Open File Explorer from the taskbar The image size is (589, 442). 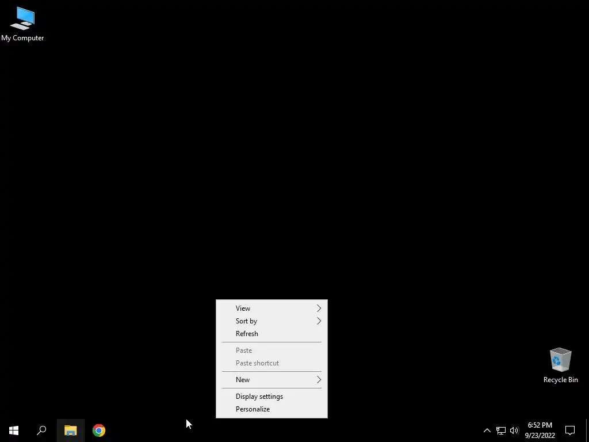70,430
